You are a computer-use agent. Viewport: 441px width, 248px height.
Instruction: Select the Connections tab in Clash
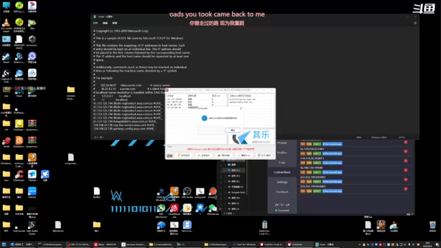pos(282,172)
